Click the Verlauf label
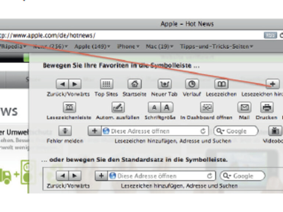This screenshot has height=212, width=283. 192,94
